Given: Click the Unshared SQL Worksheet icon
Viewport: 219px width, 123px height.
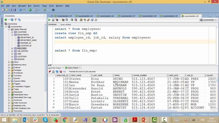Looking at the screenshot, I should [81, 20].
